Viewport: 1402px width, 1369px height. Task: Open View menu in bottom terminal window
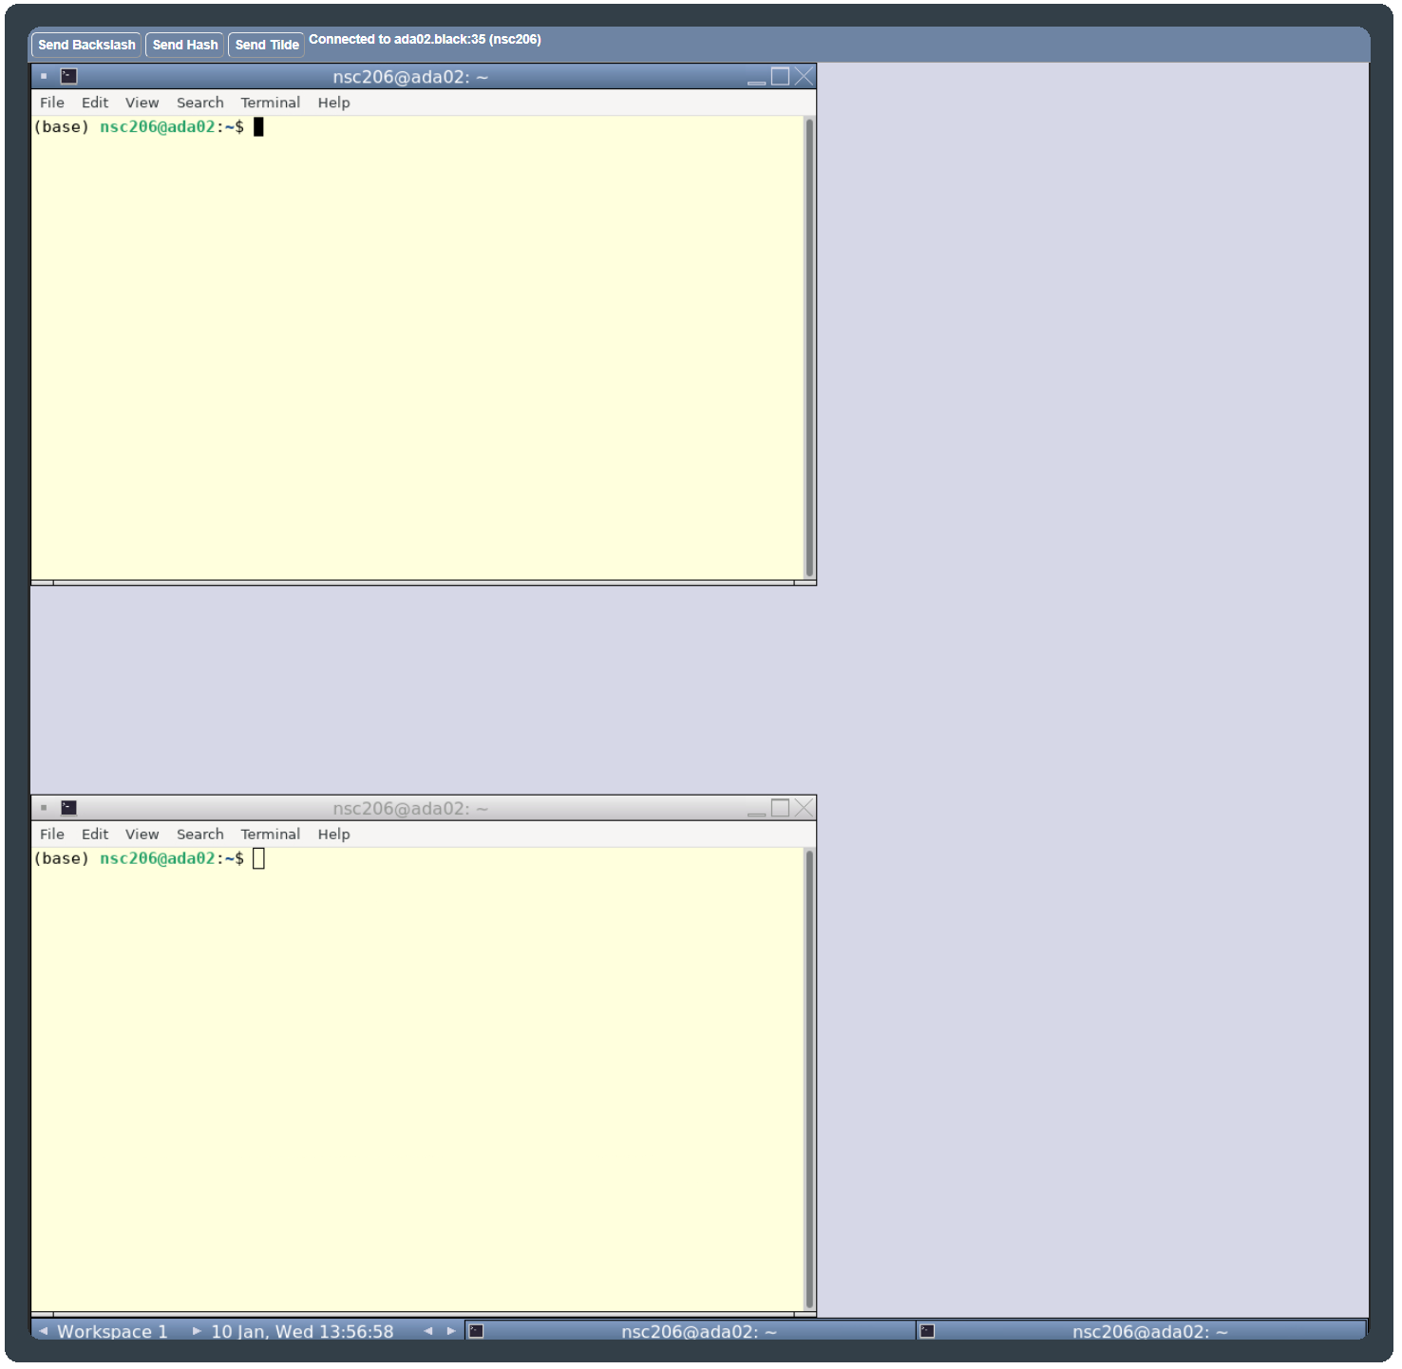142,835
